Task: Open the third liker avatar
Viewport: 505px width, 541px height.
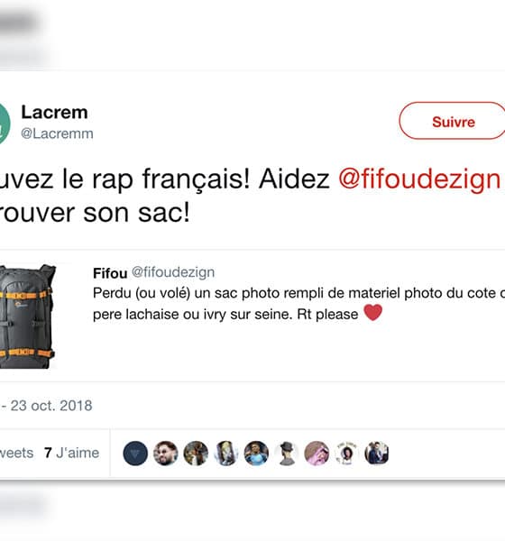Action: [x=196, y=454]
